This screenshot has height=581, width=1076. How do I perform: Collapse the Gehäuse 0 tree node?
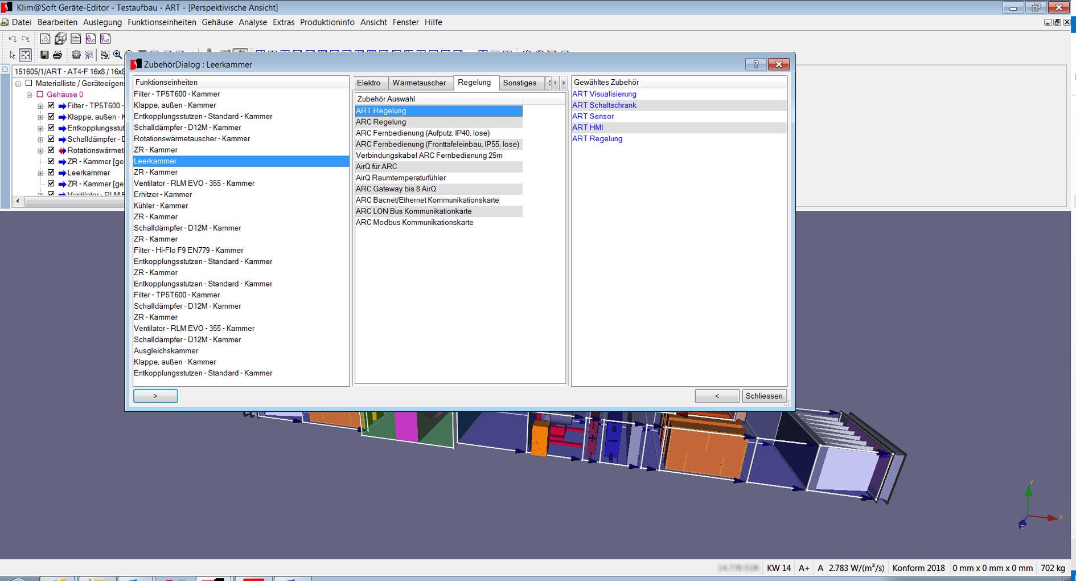(x=29, y=95)
